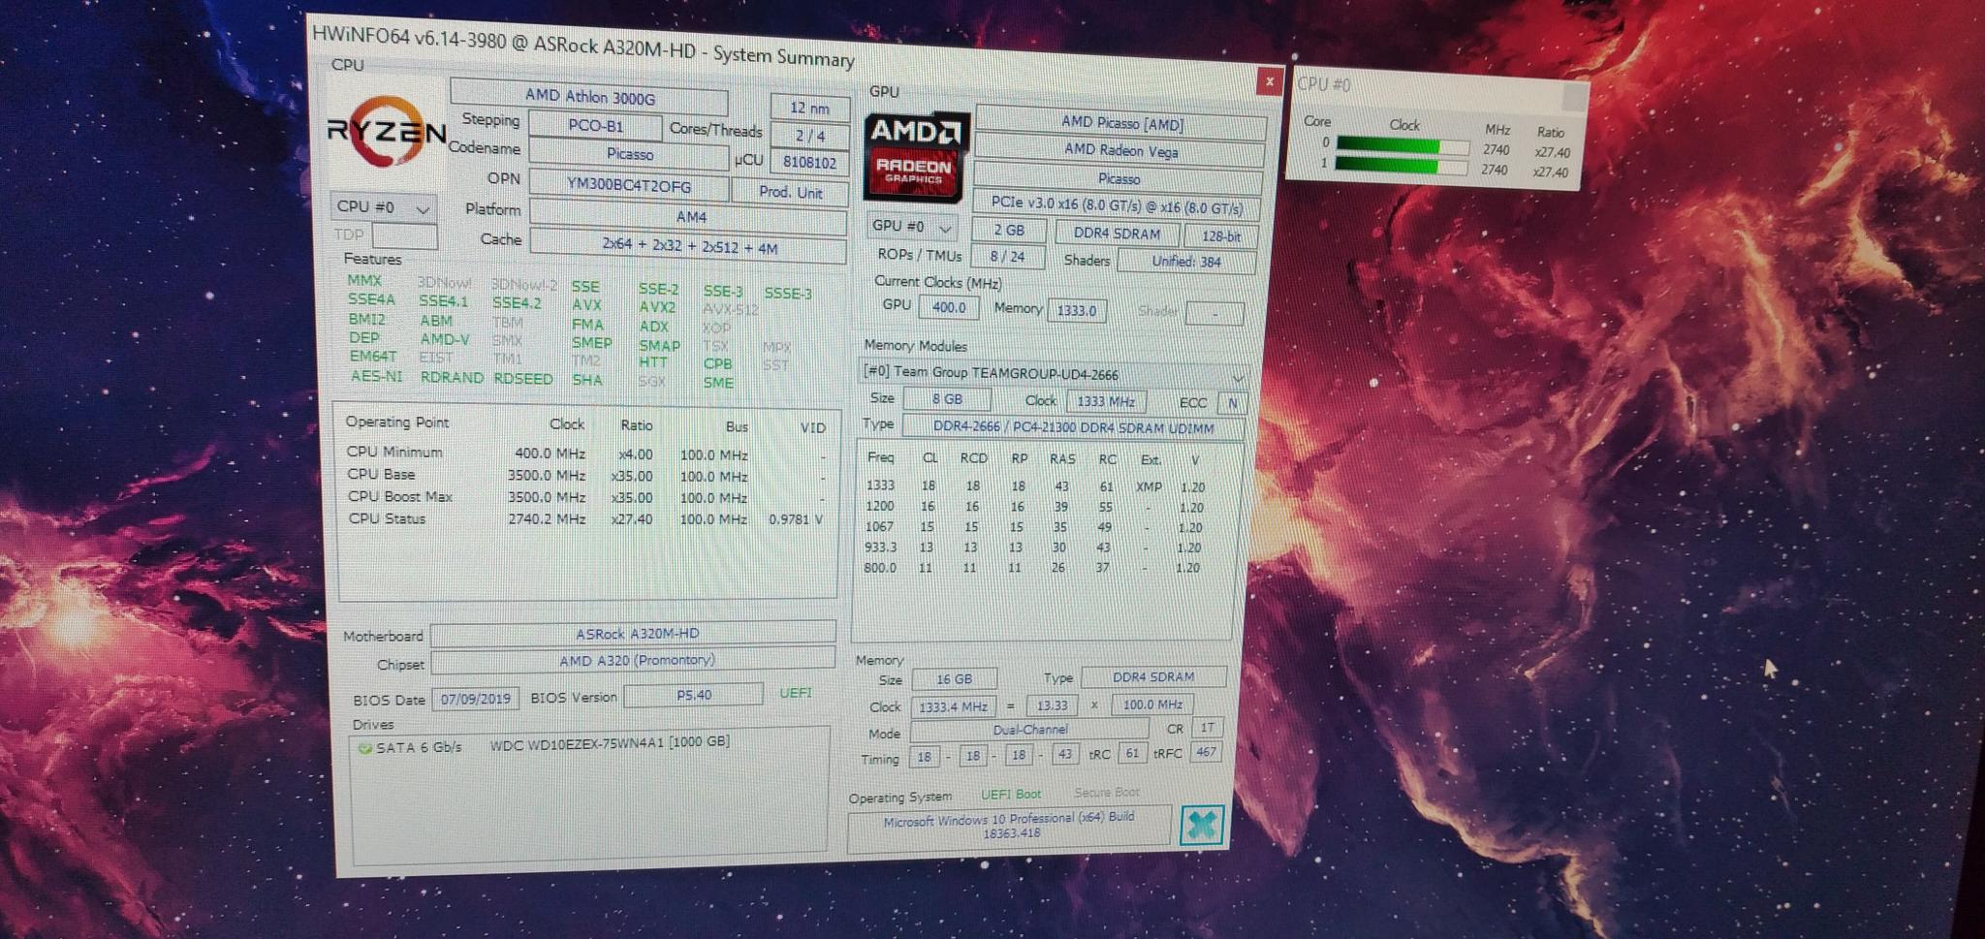This screenshot has width=1985, height=939.
Task: Open the GPU #0 selector dropdown
Action: [912, 226]
